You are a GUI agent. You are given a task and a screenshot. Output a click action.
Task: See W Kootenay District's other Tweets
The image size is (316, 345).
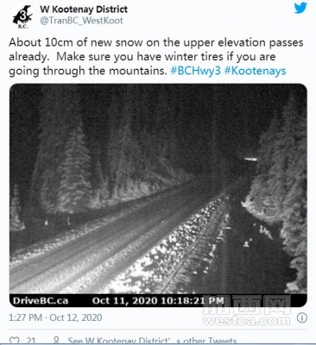[x=152, y=341]
